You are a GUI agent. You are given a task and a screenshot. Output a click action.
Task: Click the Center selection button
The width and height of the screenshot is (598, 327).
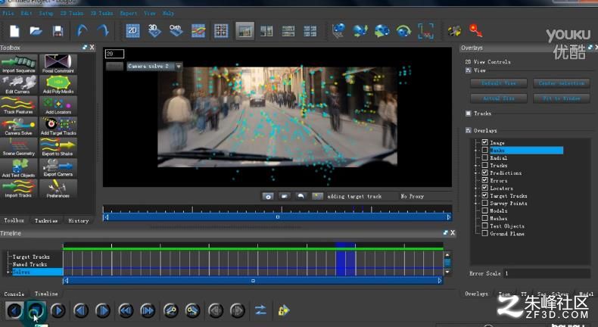(562, 83)
